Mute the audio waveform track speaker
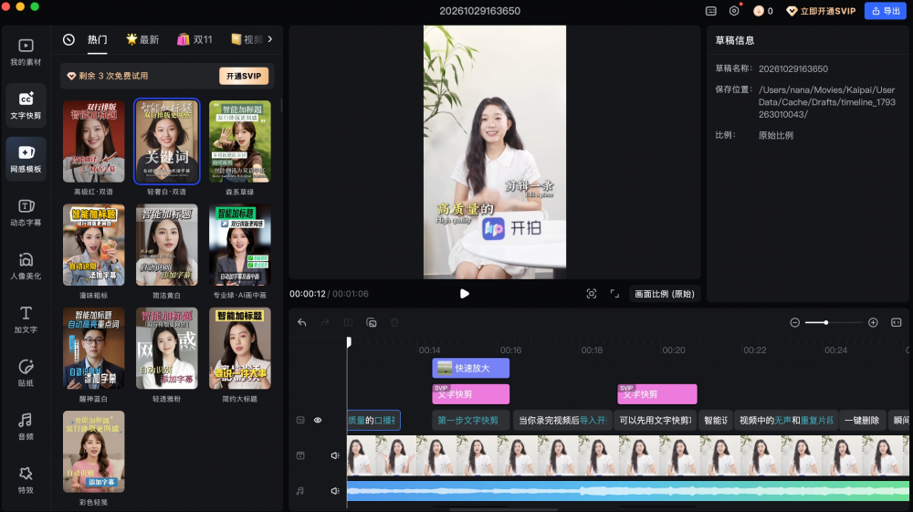The height and width of the screenshot is (512, 913). pos(335,491)
